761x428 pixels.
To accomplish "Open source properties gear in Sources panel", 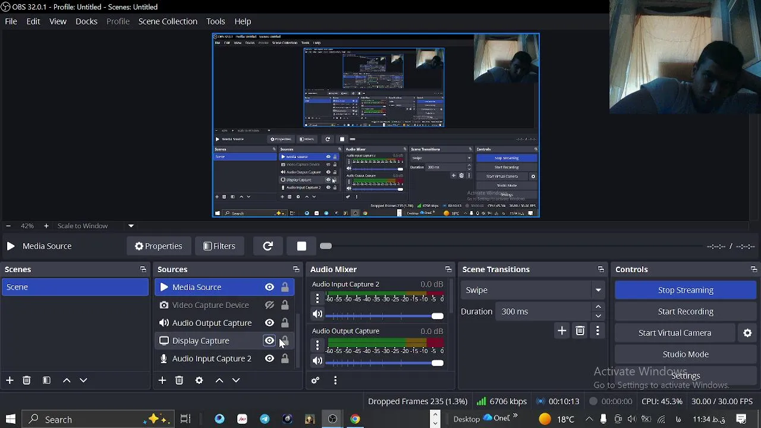I will [199, 380].
